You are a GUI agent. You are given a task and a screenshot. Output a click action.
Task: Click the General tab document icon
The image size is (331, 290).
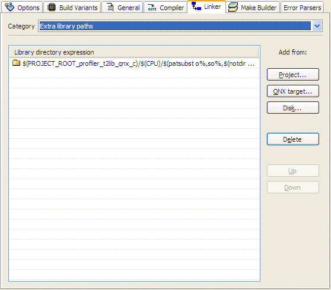[110, 7]
